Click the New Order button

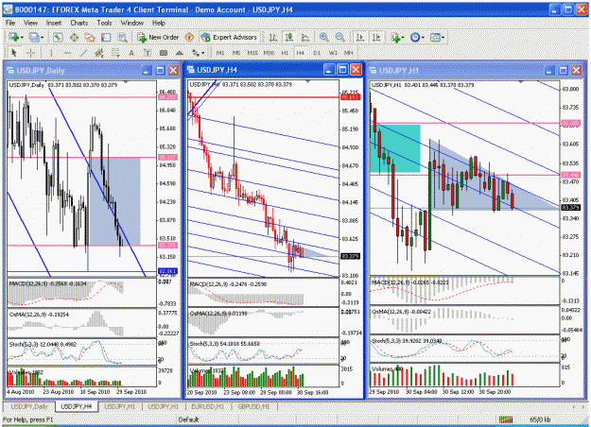click(x=158, y=37)
